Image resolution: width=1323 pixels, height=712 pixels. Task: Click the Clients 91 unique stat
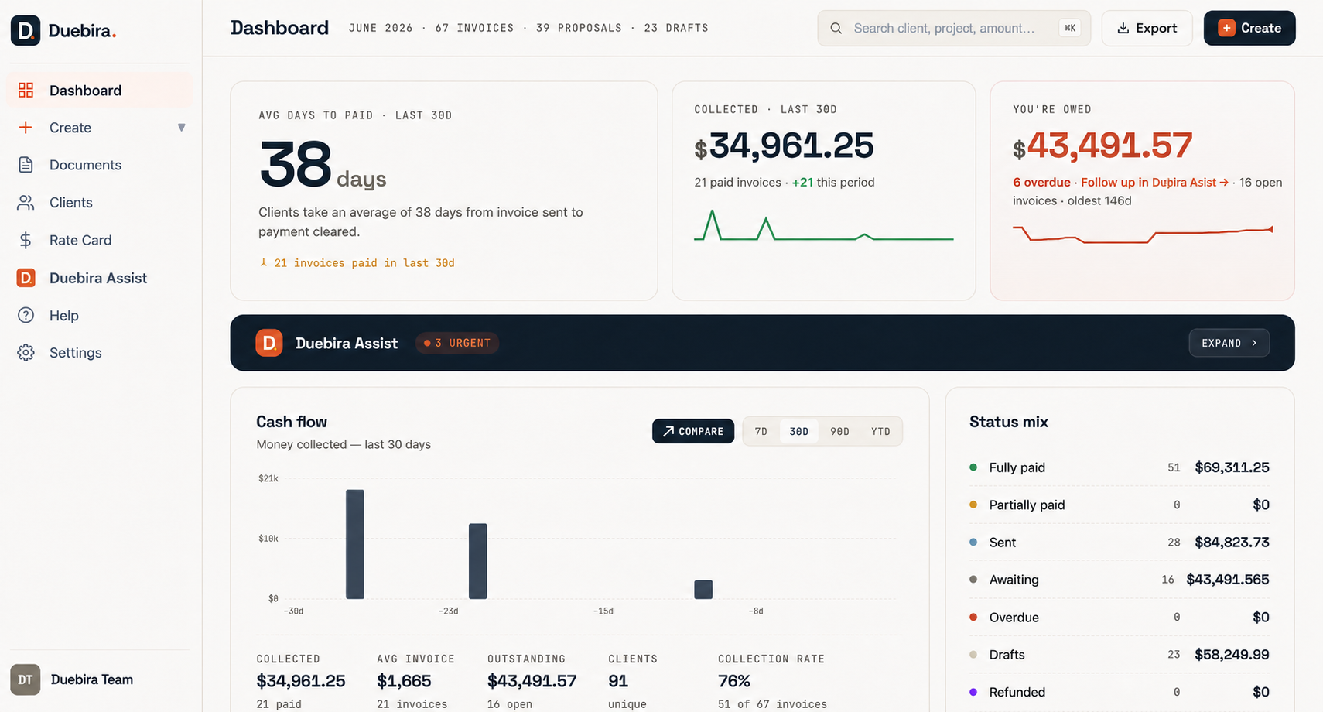point(633,681)
